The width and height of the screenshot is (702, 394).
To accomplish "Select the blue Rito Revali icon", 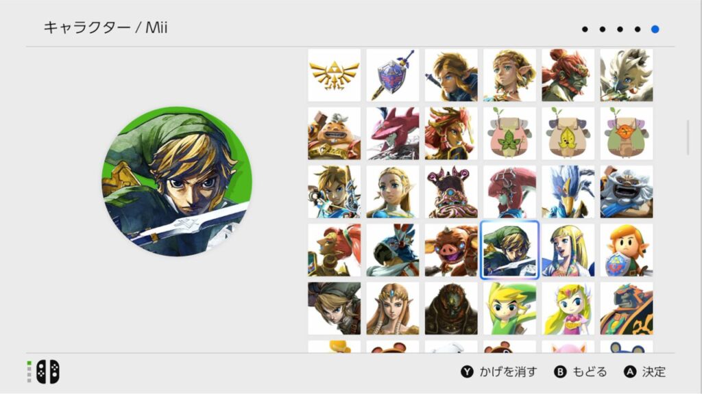I will click(568, 192).
